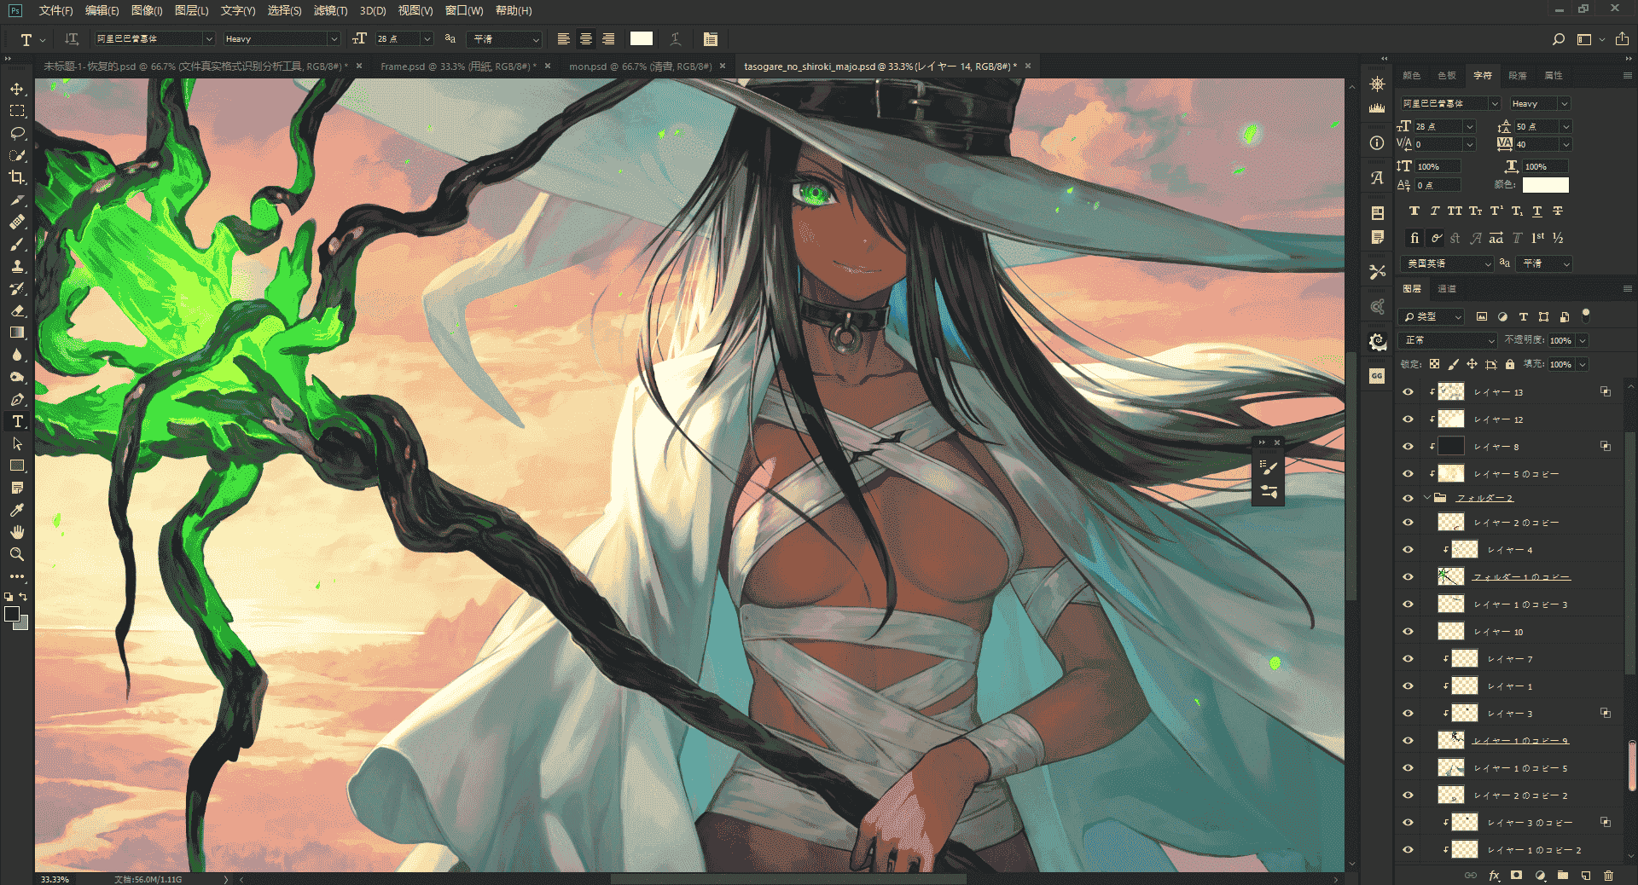Switch to the Frame.psd document tab
Viewport: 1638px width, 885px height.
pyautogui.click(x=459, y=66)
